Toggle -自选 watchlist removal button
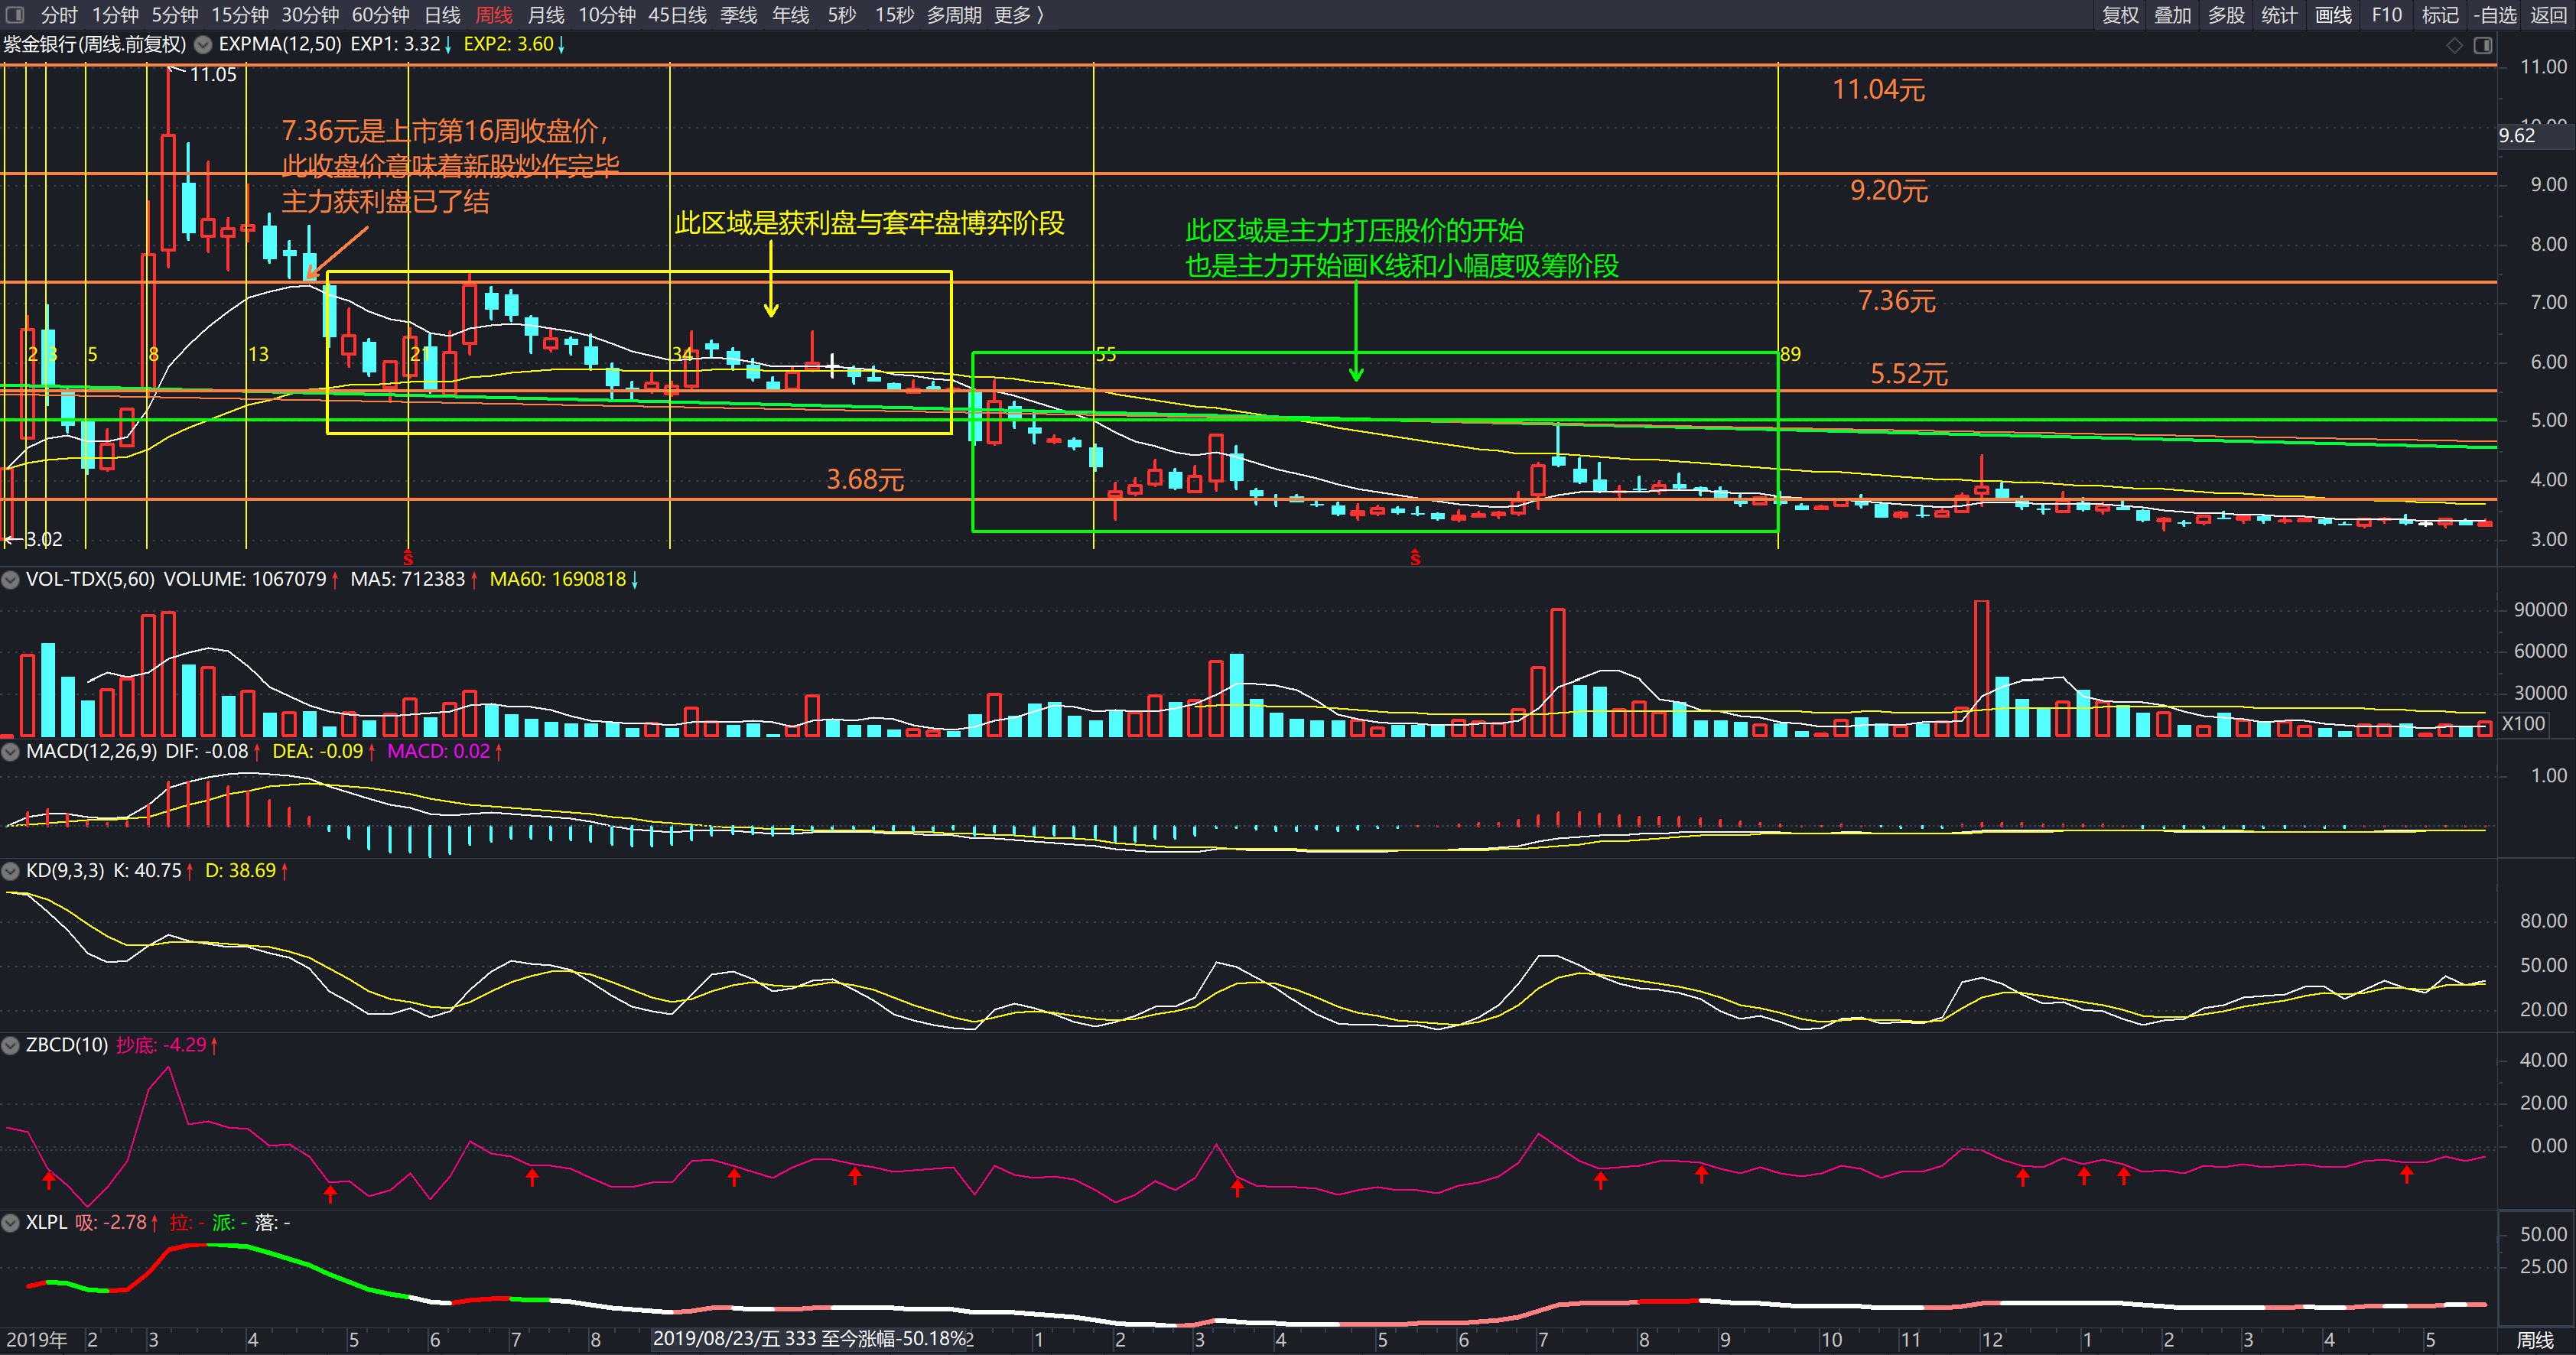Screen dimensions: 2576x1355 2494,15
